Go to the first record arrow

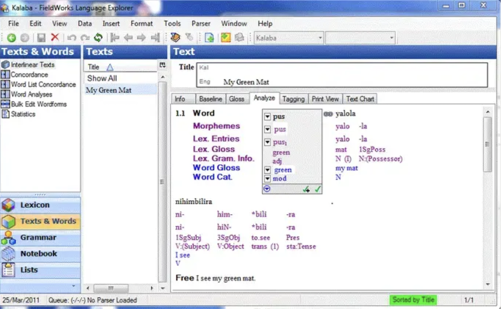point(115,38)
